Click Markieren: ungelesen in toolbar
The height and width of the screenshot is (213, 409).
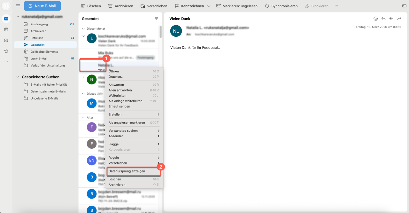tap(237, 6)
